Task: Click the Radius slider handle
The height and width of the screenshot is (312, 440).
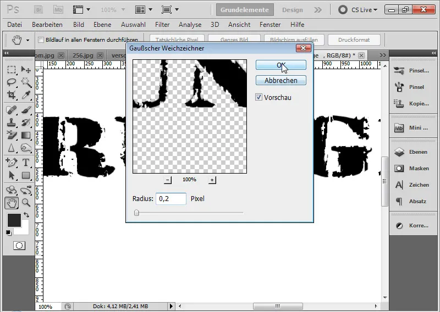Action: pos(136,213)
